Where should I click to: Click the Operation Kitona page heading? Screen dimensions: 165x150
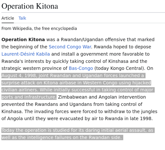[30, 6]
